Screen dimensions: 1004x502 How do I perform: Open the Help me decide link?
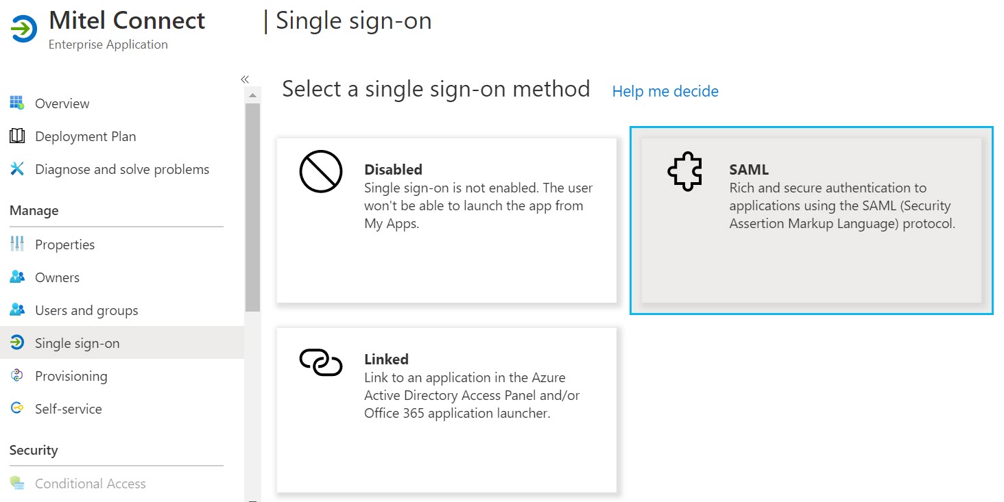(665, 91)
